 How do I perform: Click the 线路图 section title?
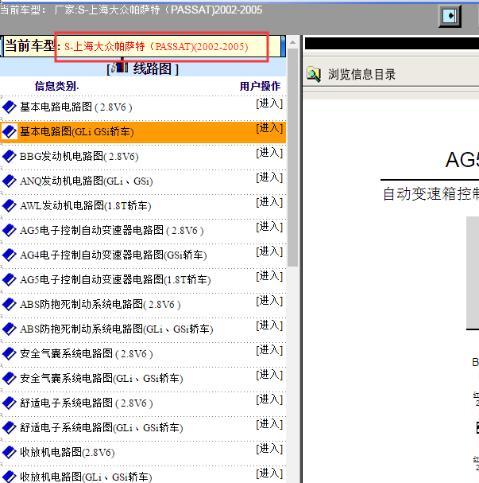pos(153,68)
